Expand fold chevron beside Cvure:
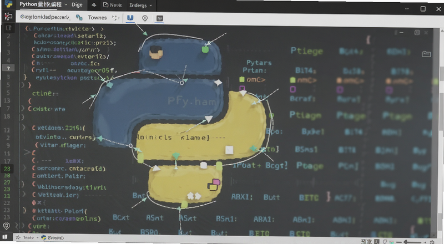The width and height of the screenshot is (444, 244). pyautogui.click(x=23, y=226)
